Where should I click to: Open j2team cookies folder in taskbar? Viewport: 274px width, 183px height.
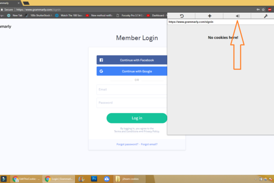tap(129, 179)
